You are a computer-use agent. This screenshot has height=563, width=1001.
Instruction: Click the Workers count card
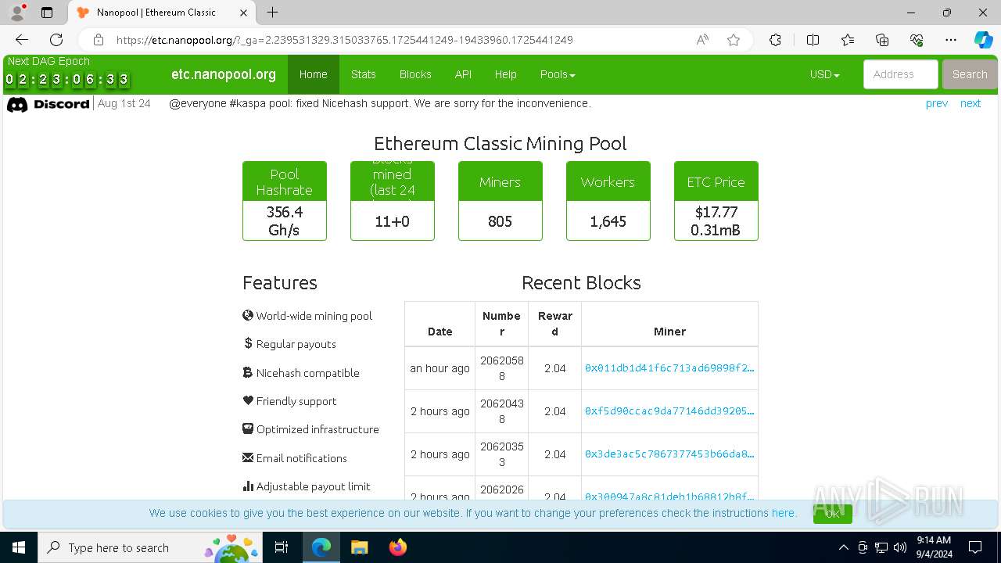(608, 201)
